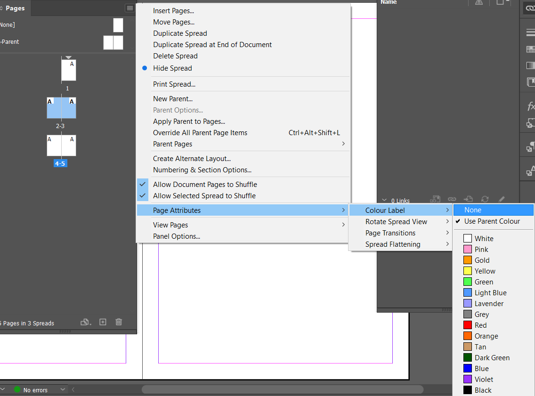Click the Edit Original pencil icon

pos(502,199)
